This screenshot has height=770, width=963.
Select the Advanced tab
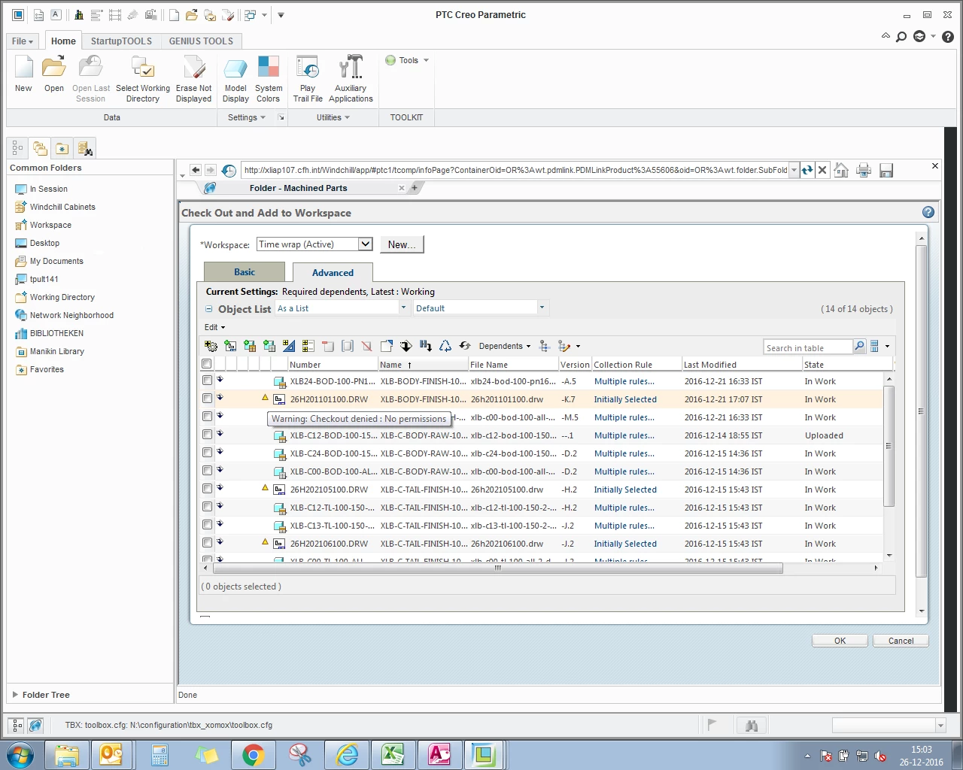coord(333,272)
